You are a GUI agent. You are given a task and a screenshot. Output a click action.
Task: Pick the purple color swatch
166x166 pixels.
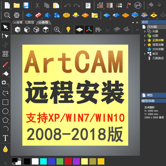(76, 161)
